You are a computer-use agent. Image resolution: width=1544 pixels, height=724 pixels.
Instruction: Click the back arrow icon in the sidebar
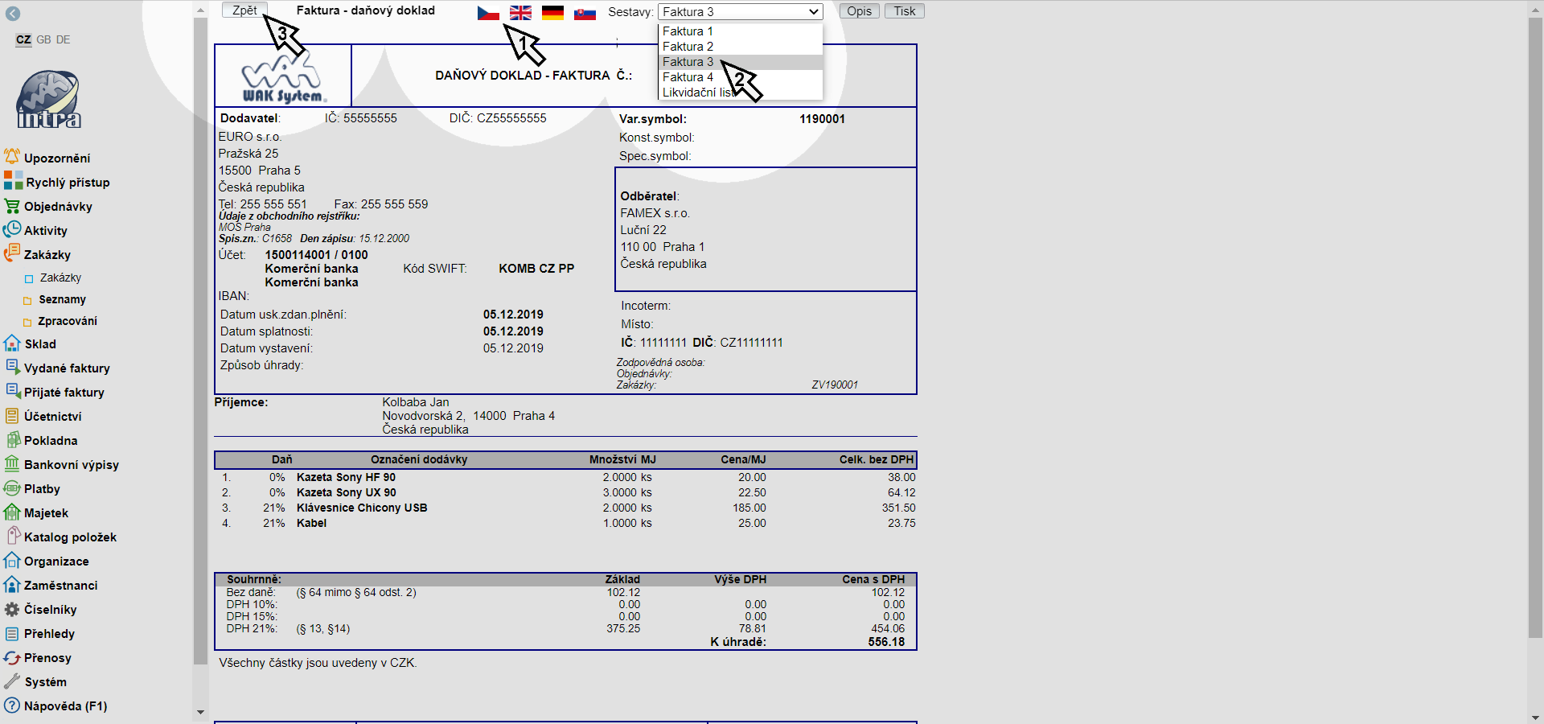coord(13,14)
